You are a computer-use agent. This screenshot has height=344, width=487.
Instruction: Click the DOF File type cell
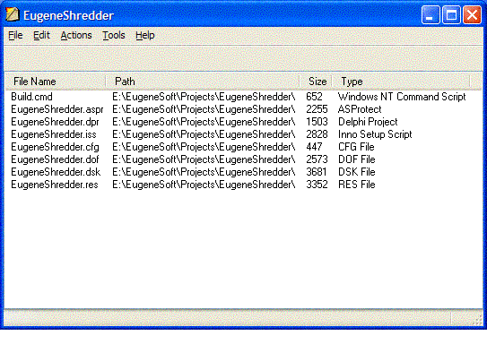click(x=357, y=159)
